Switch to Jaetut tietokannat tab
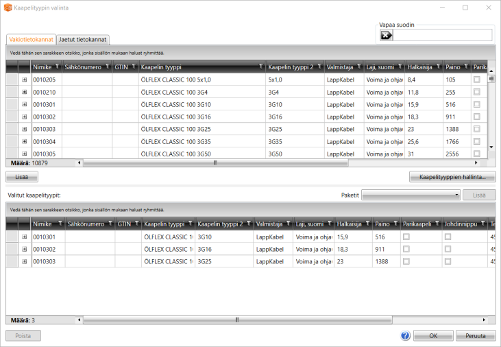 (83, 40)
